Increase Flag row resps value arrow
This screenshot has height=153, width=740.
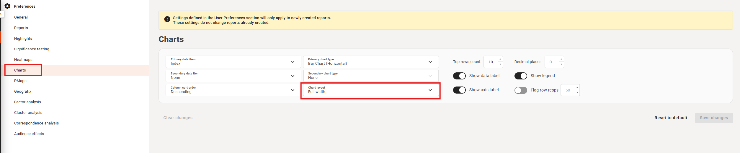577,87
